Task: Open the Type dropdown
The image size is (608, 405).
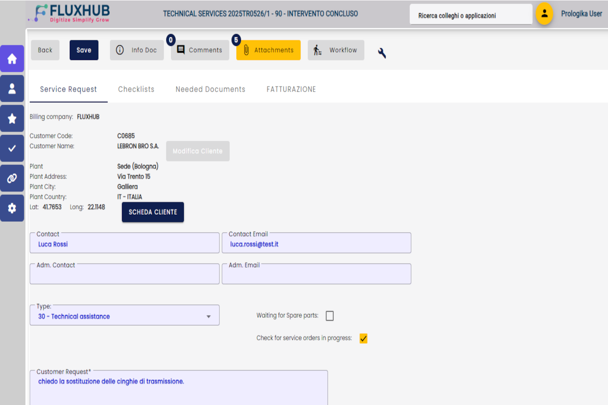Action: 208,316
